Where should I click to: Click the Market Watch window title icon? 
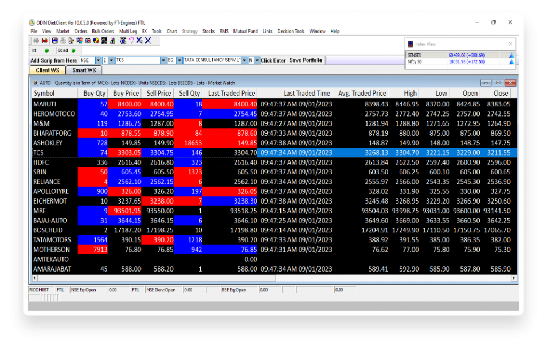(x=35, y=83)
